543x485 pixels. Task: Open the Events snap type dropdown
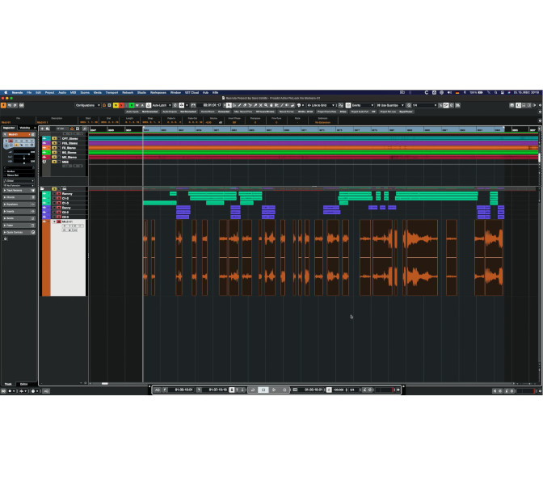[x=363, y=105]
